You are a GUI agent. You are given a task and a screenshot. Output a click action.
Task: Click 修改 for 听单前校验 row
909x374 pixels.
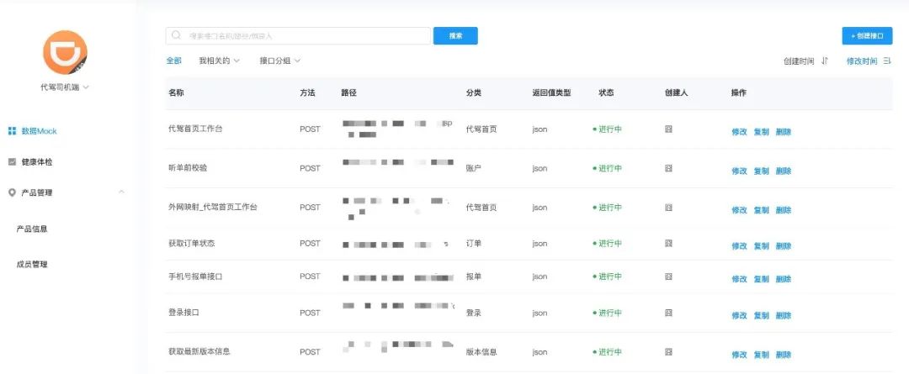point(739,171)
